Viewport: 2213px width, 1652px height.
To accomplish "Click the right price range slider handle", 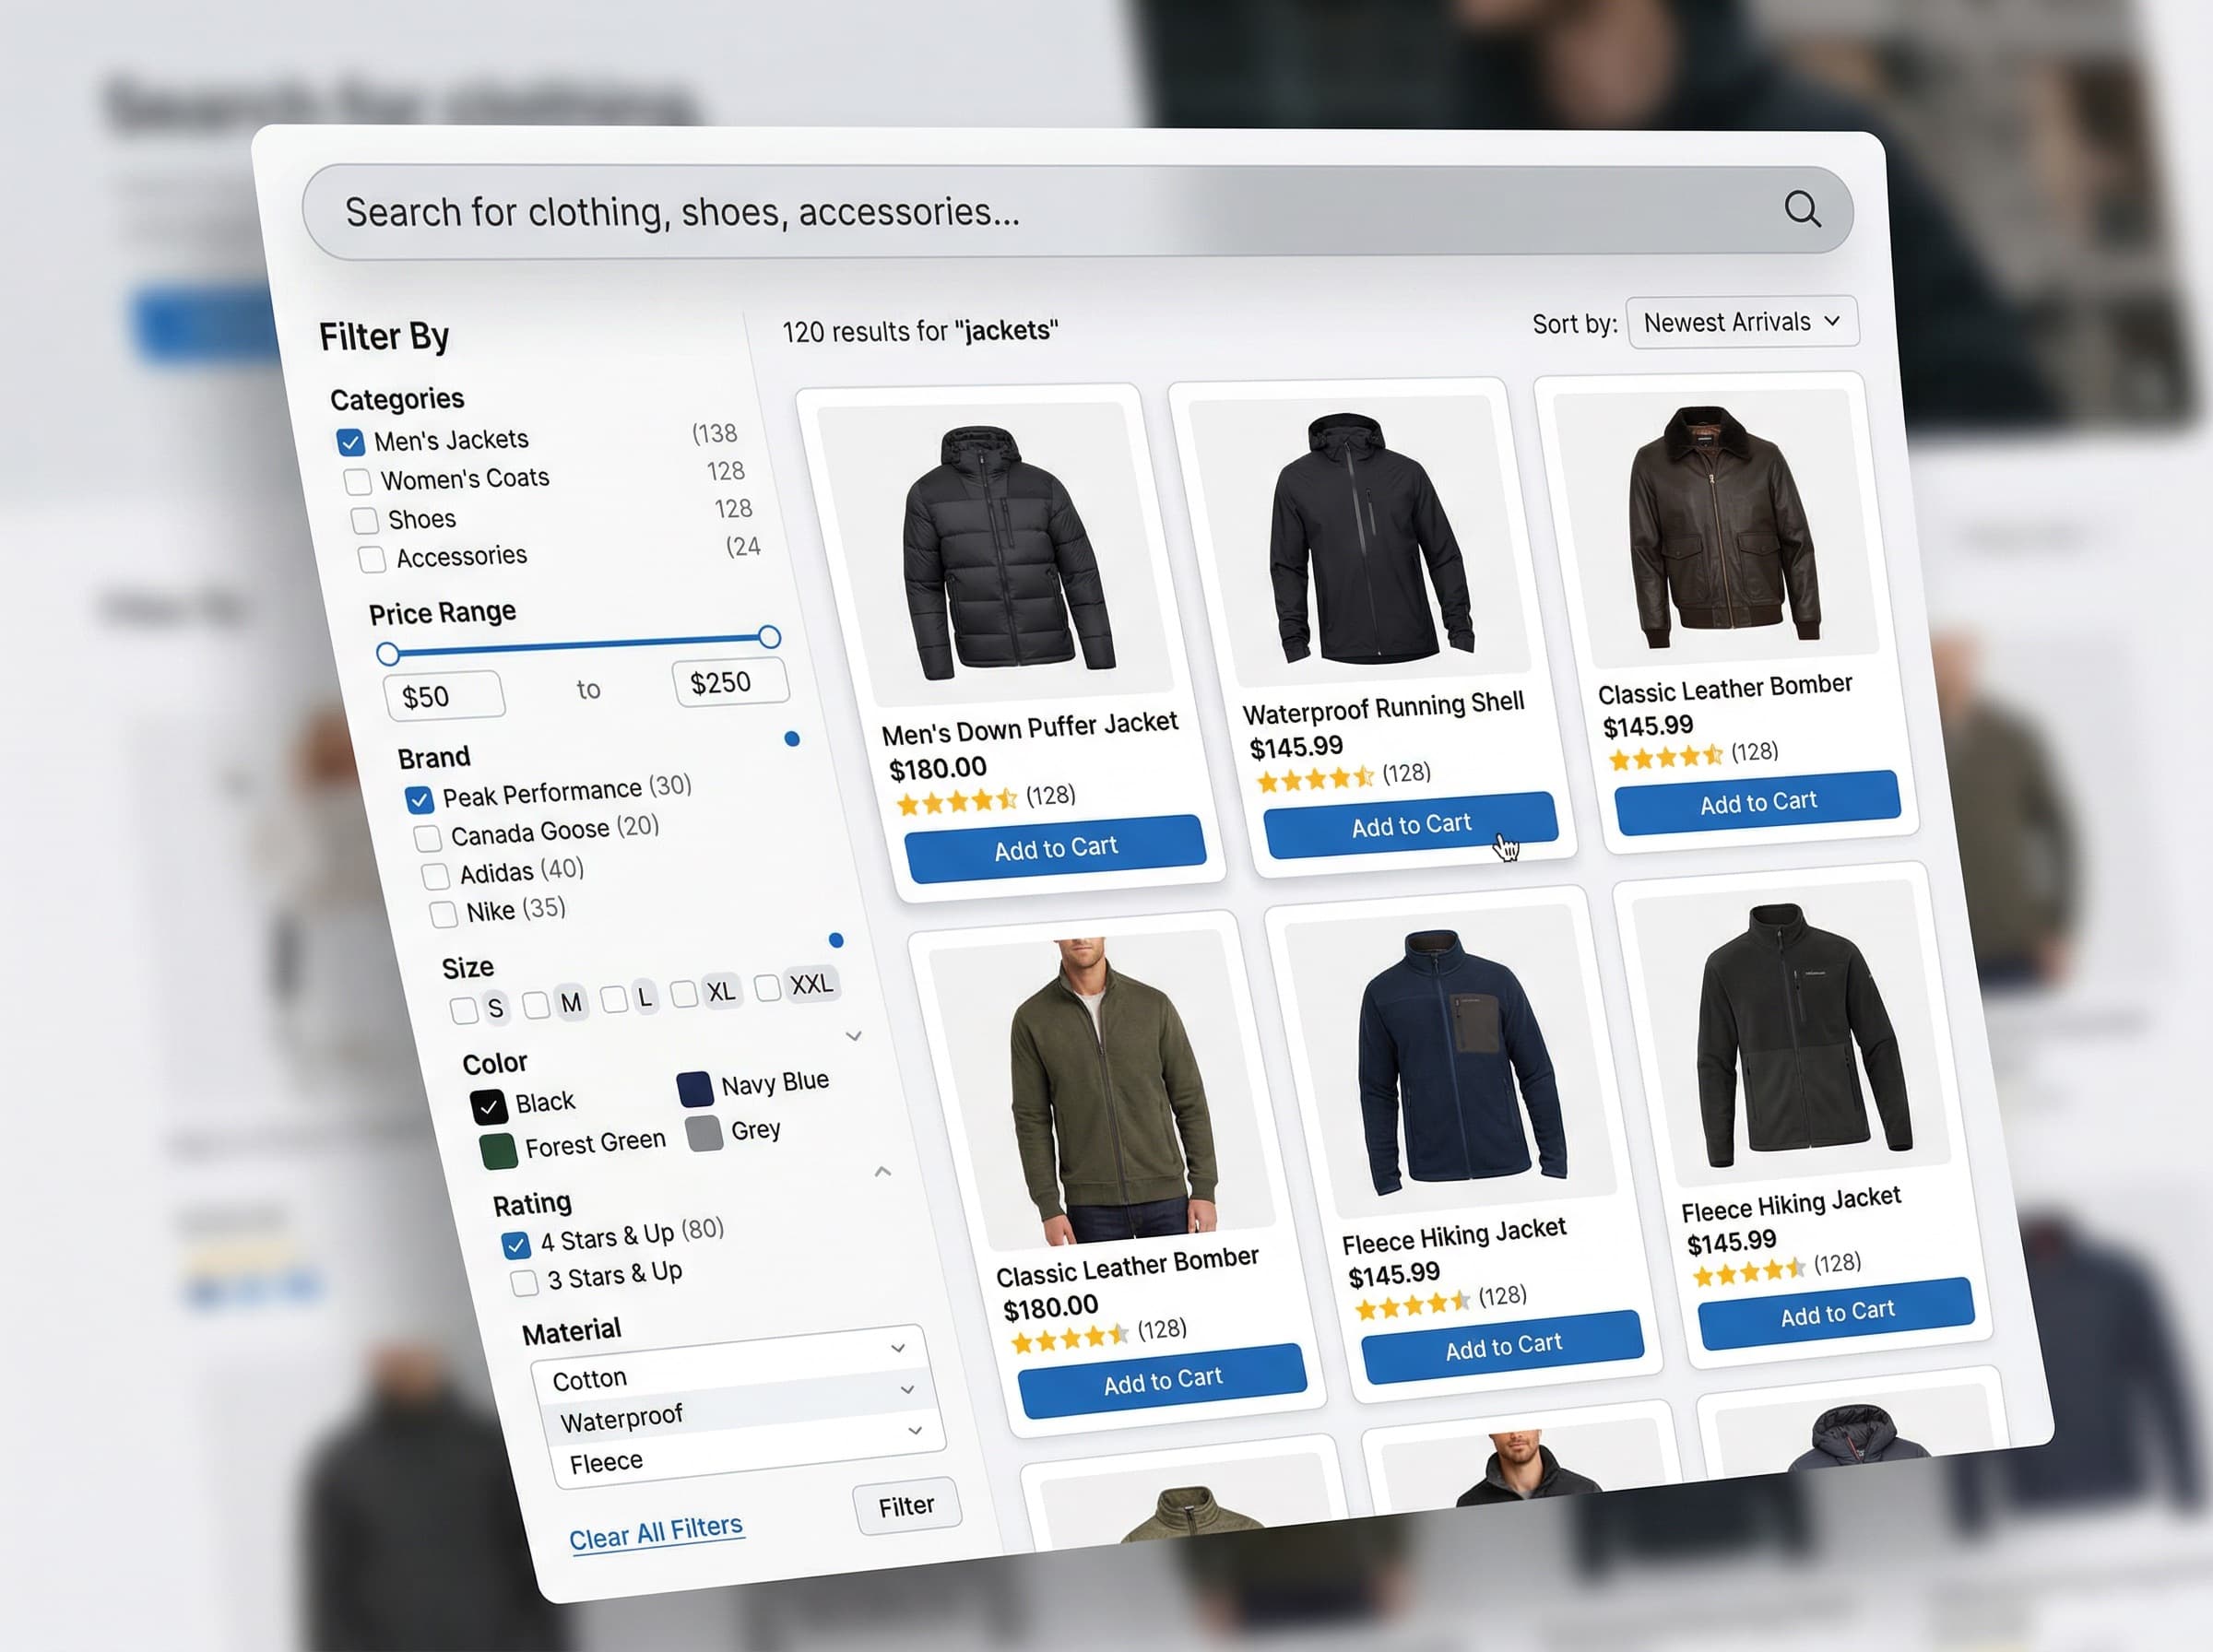I will click(x=769, y=637).
